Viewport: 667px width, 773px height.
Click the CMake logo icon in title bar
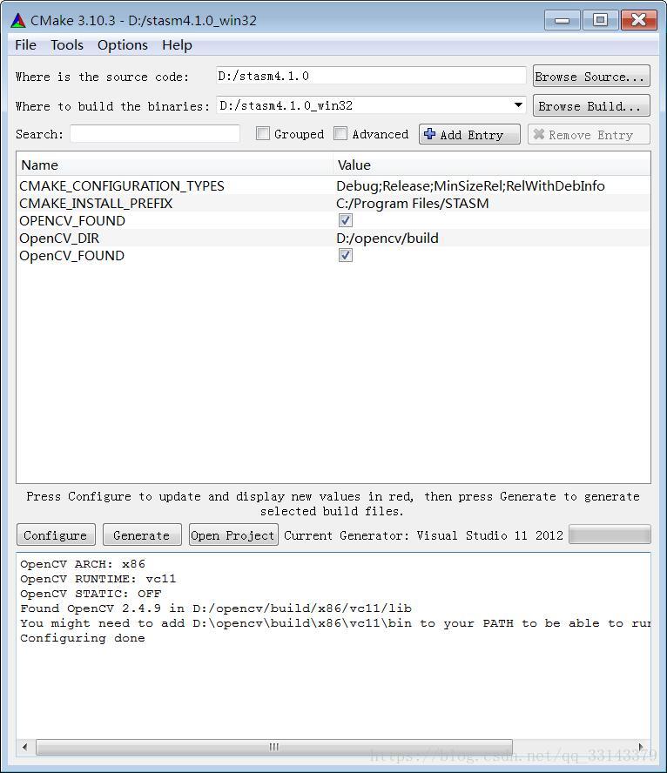pos(18,20)
